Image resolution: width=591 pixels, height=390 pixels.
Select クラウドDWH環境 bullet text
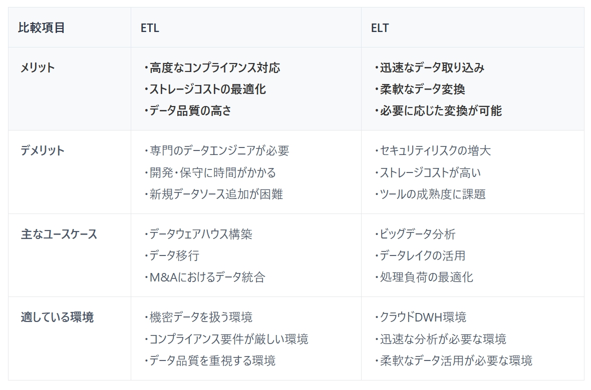point(423,317)
